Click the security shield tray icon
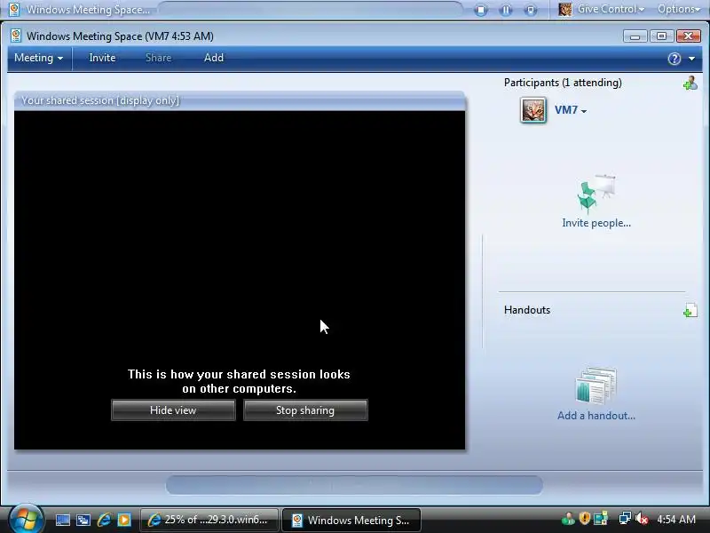 tap(585, 519)
